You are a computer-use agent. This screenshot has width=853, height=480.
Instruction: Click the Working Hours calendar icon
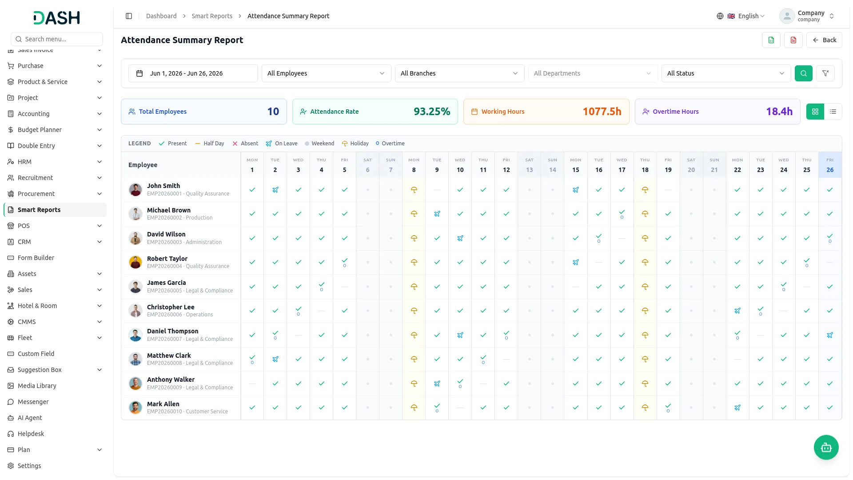474,112
